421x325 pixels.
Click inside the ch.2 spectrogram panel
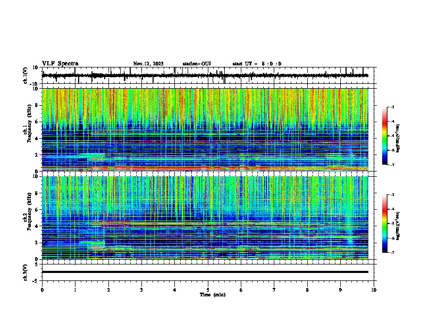pos(205,218)
